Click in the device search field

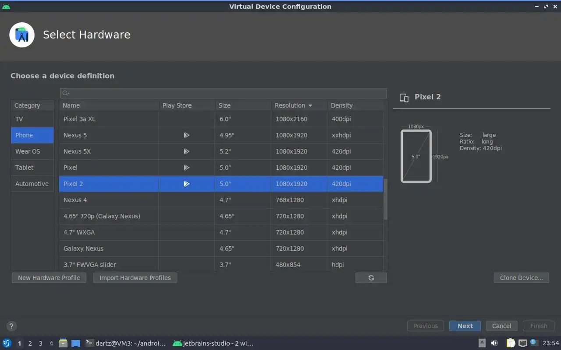(224, 93)
